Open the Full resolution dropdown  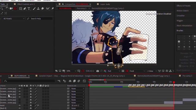[x=114, y=71]
